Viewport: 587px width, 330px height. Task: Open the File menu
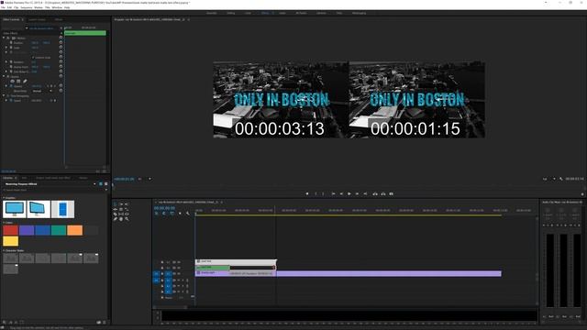pyautogui.click(x=3, y=7)
